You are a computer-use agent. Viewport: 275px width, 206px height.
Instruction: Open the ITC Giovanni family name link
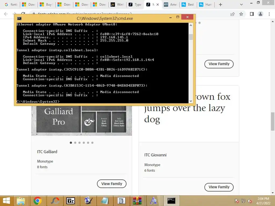tap(155, 155)
